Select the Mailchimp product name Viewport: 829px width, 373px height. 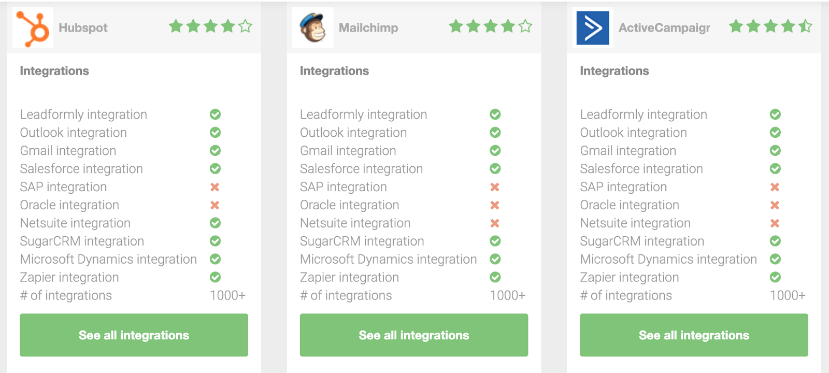[368, 28]
